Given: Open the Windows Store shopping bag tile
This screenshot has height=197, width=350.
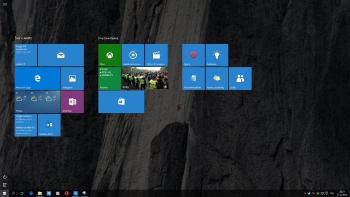Looking at the screenshot, I should click(x=121, y=102).
